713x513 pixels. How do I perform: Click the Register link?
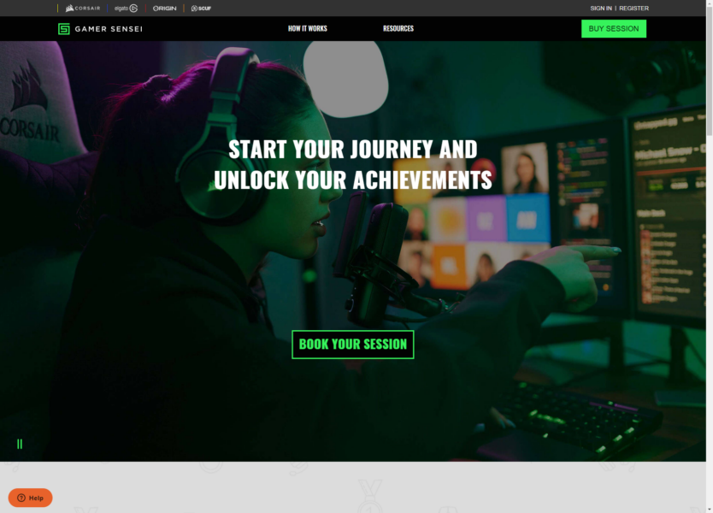click(x=633, y=9)
